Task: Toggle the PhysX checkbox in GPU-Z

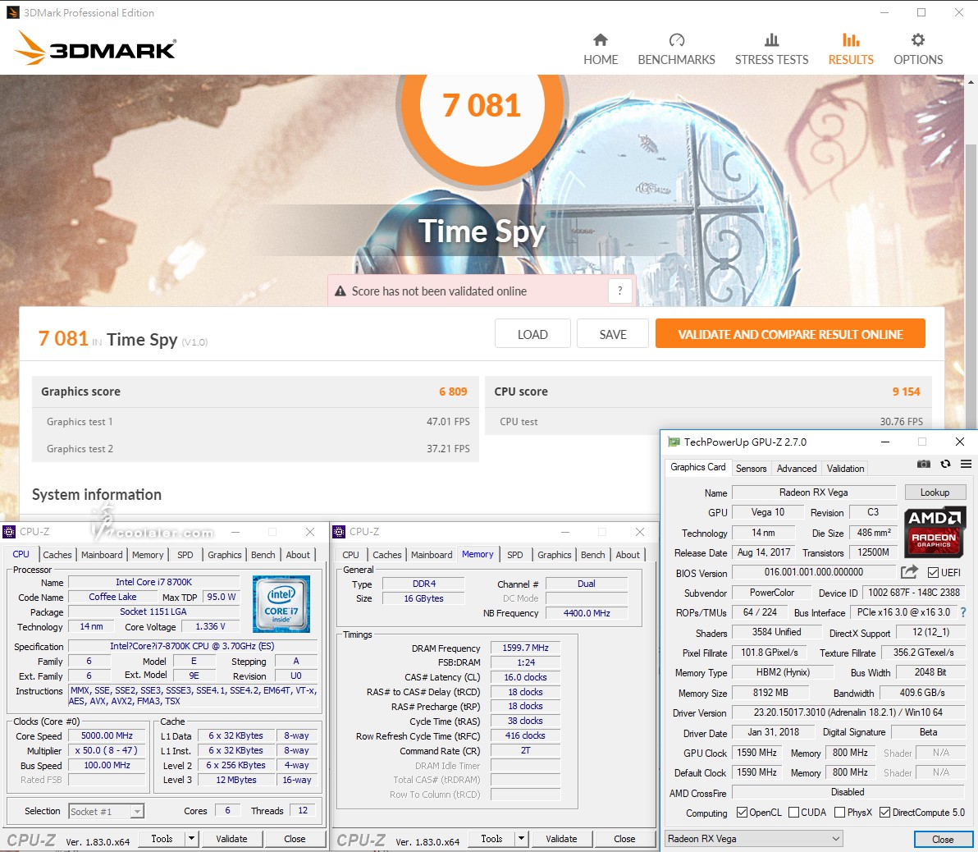Action: pyautogui.click(x=839, y=812)
